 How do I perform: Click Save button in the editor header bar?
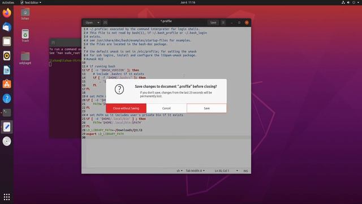tap(213, 23)
